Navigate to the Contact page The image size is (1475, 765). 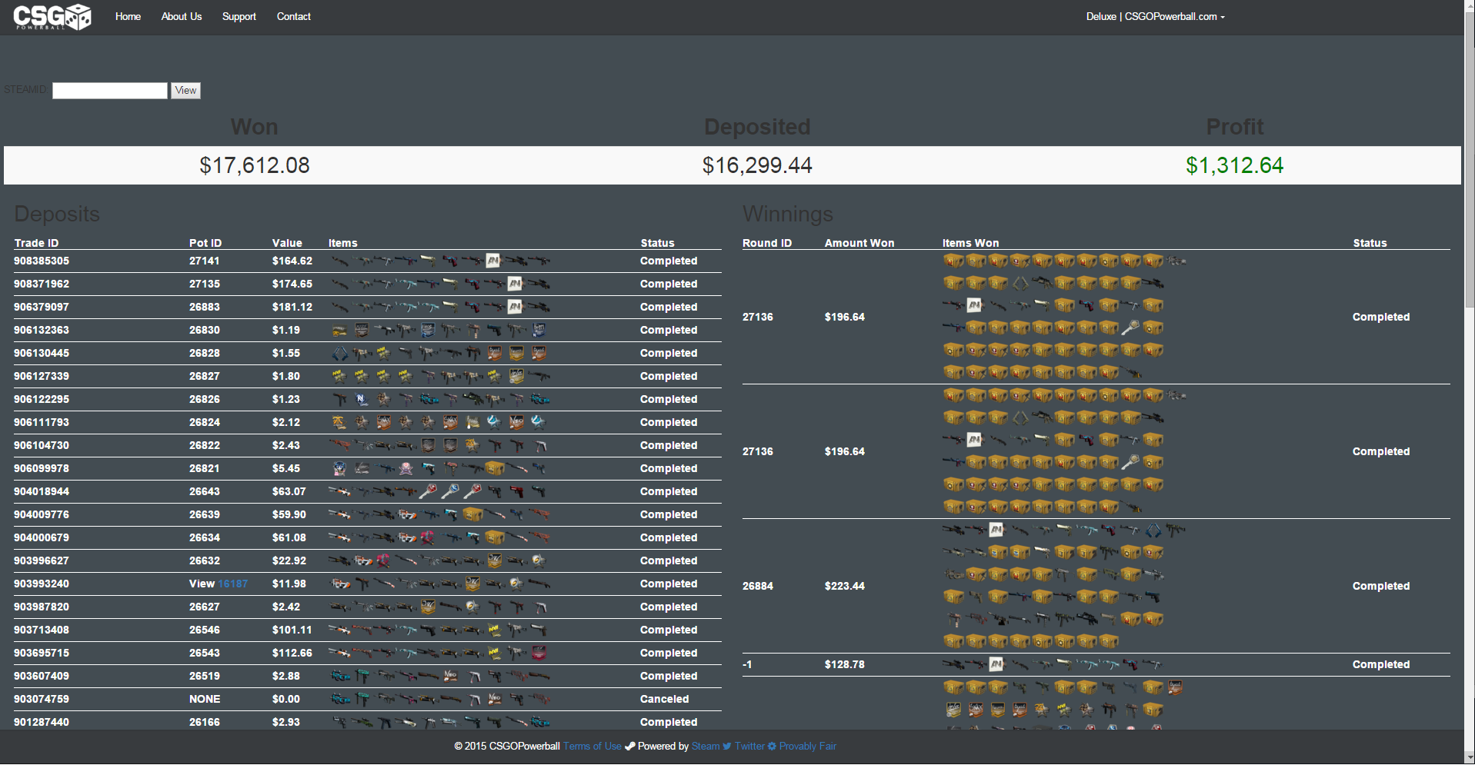(293, 17)
